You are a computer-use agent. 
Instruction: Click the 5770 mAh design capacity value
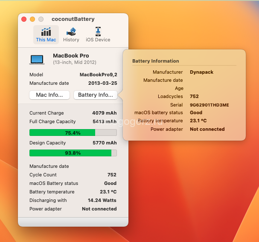105,143
